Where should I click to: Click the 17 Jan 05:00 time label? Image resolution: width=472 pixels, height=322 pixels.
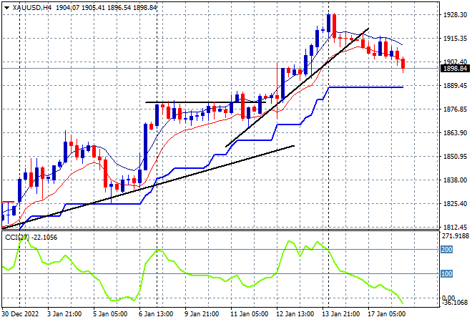(x=386, y=314)
